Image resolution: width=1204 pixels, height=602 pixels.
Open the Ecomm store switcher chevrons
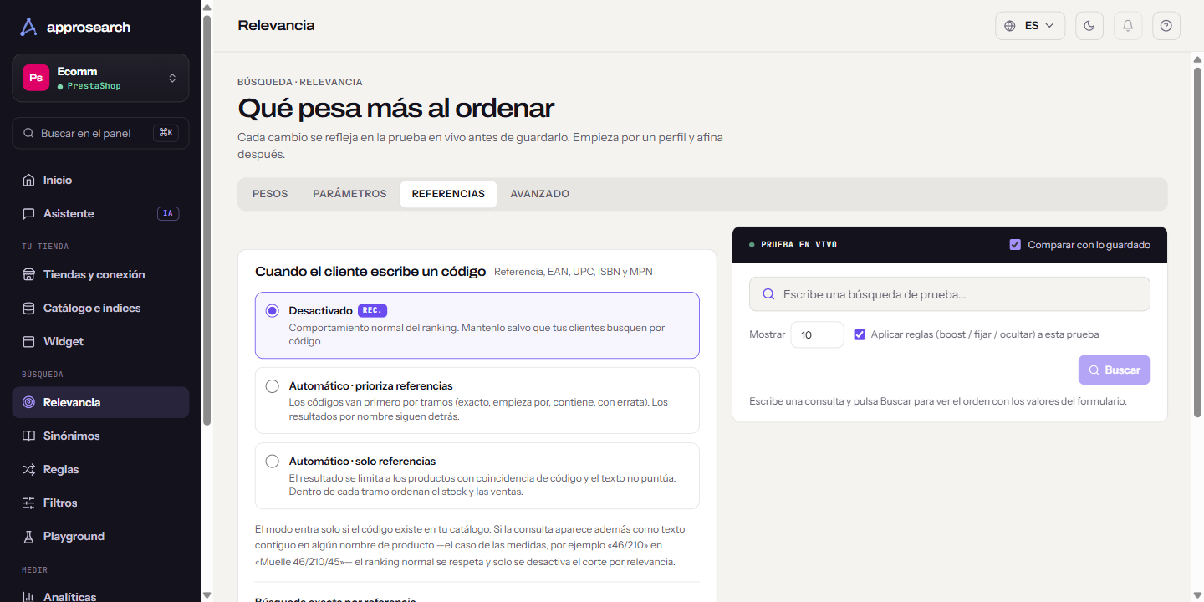coord(172,78)
